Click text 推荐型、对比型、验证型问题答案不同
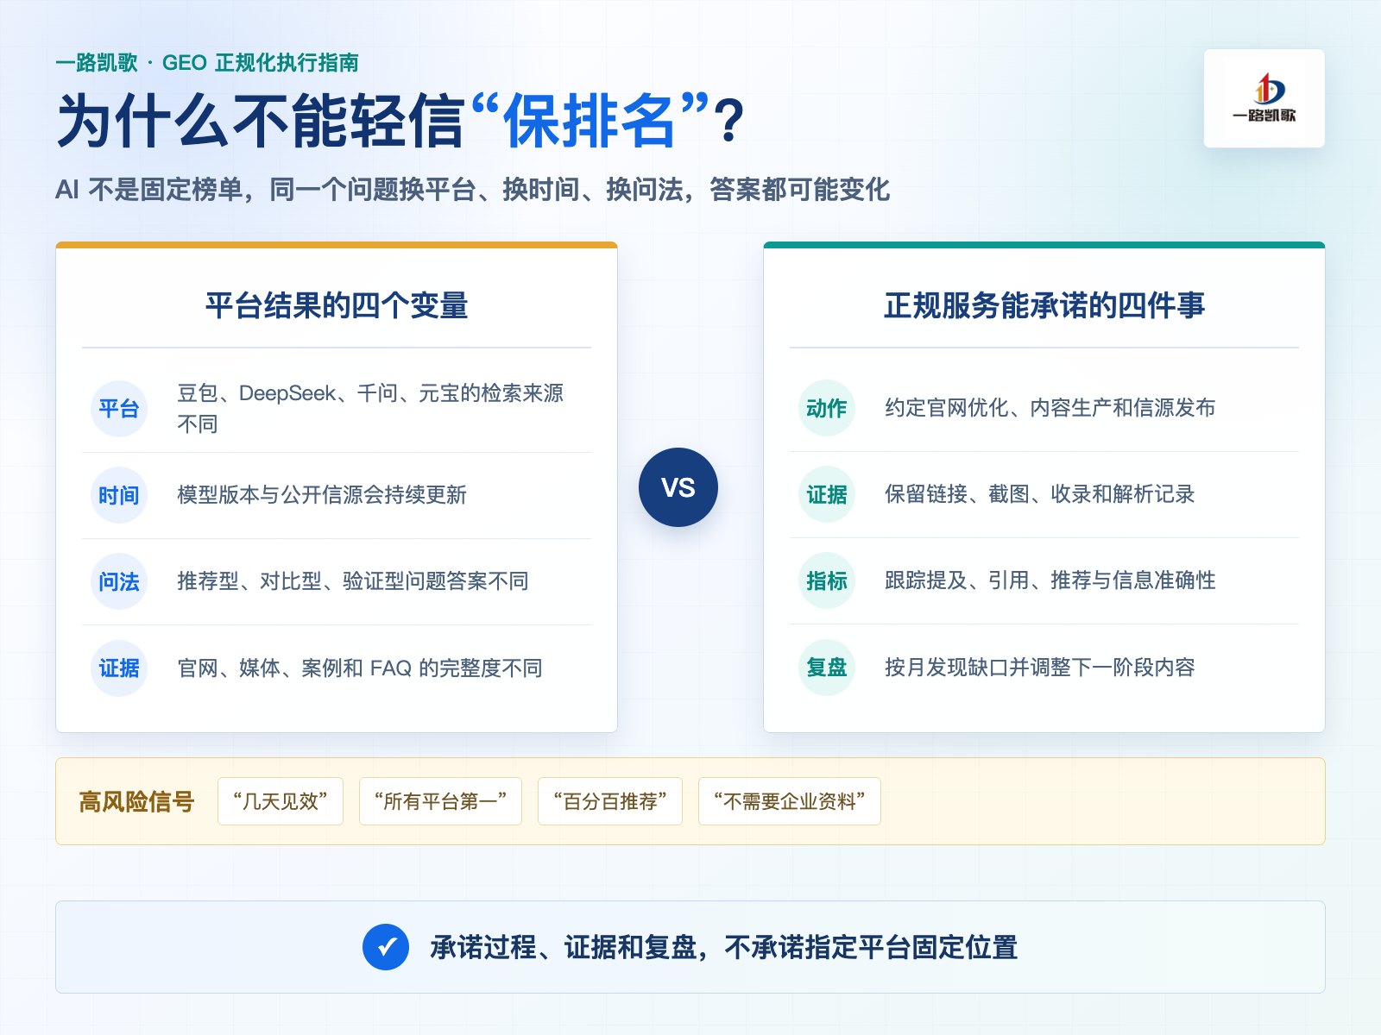The width and height of the screenshot is (1381, 1035). [353, 581]
